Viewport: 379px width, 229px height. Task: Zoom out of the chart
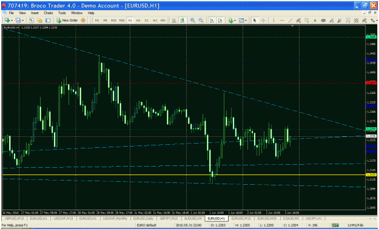pos(201,21)
